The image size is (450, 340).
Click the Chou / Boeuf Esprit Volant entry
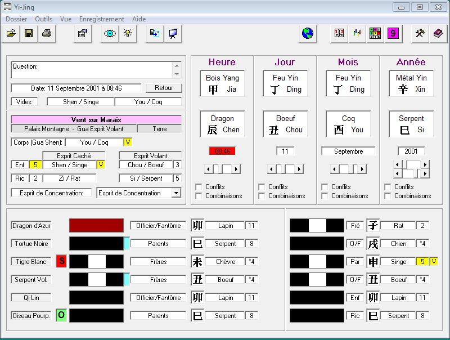(x=146, y=164)
